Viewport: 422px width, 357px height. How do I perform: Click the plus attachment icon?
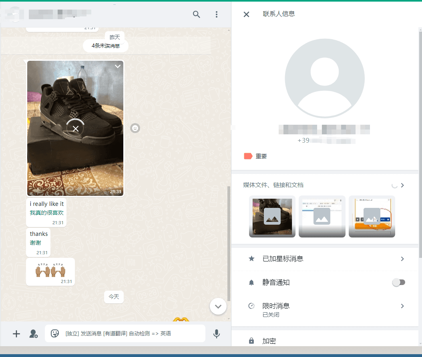click(16, 334)
